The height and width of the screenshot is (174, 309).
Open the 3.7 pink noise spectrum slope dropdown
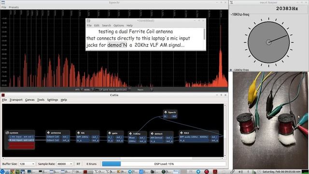point(112,90)
